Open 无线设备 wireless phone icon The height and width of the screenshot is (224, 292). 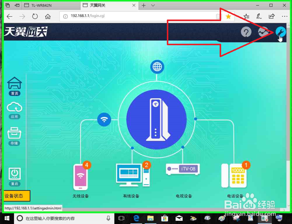pos(81,176)
